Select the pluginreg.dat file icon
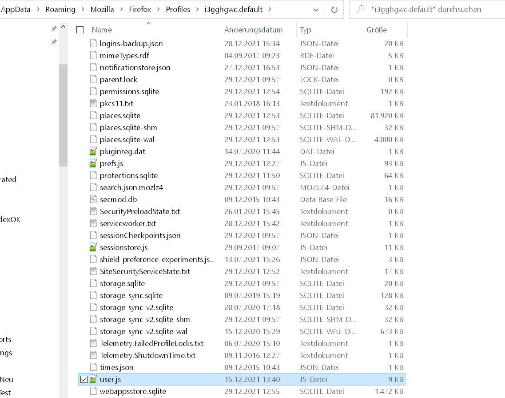This screenshot has height=398, width=505. point(93,151)
